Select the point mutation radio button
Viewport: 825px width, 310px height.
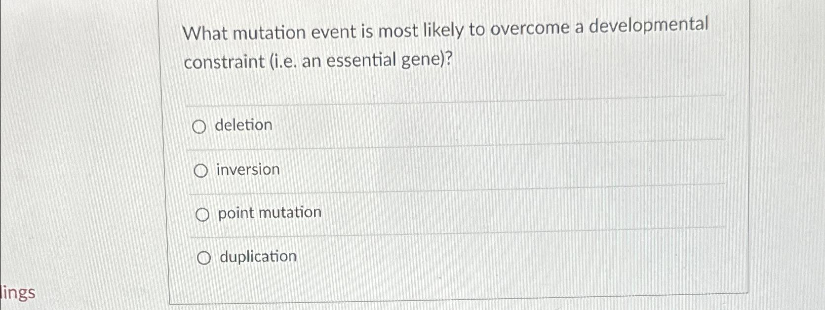point(202,214)
